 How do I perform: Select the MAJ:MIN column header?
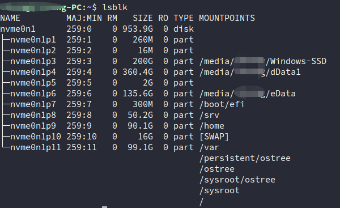click(84, 18)
